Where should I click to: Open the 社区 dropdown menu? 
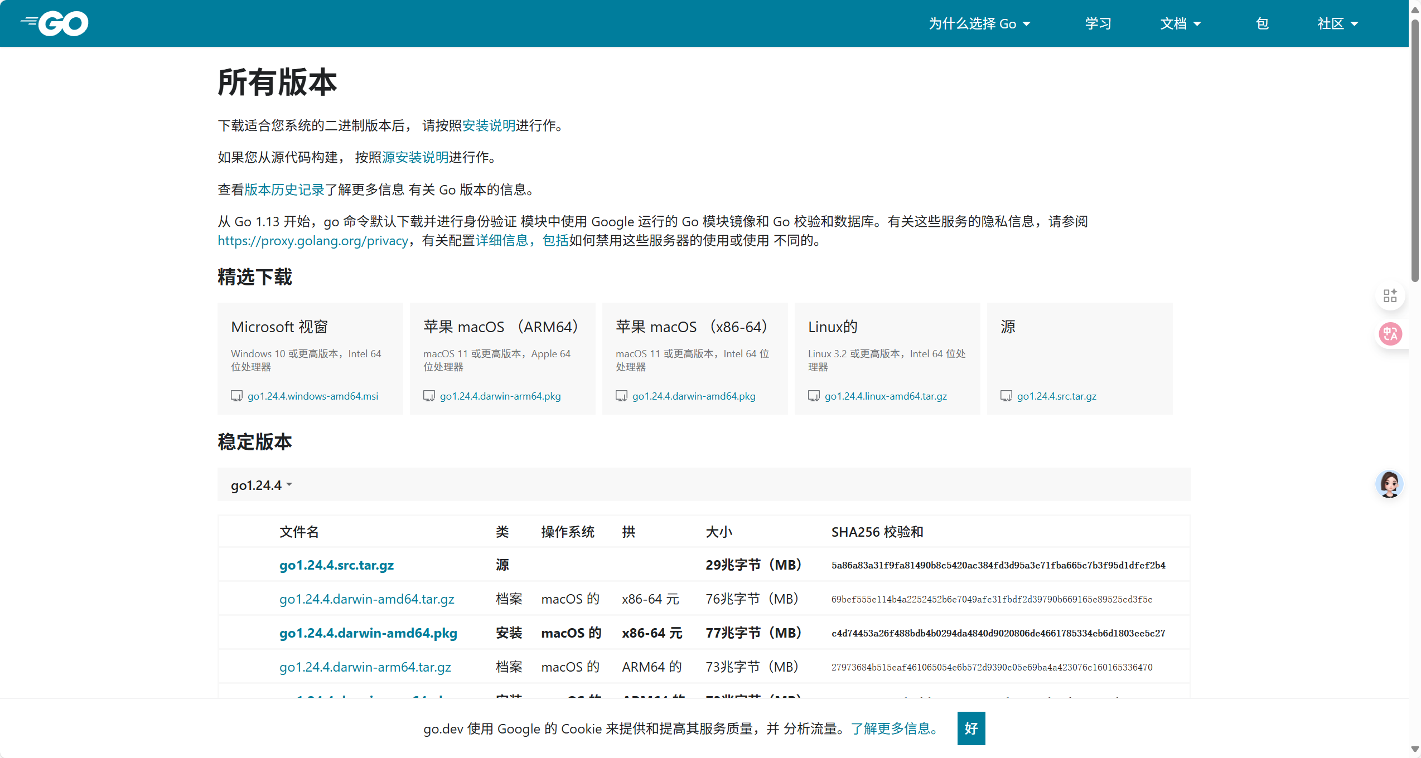(x=1337, y=24)
